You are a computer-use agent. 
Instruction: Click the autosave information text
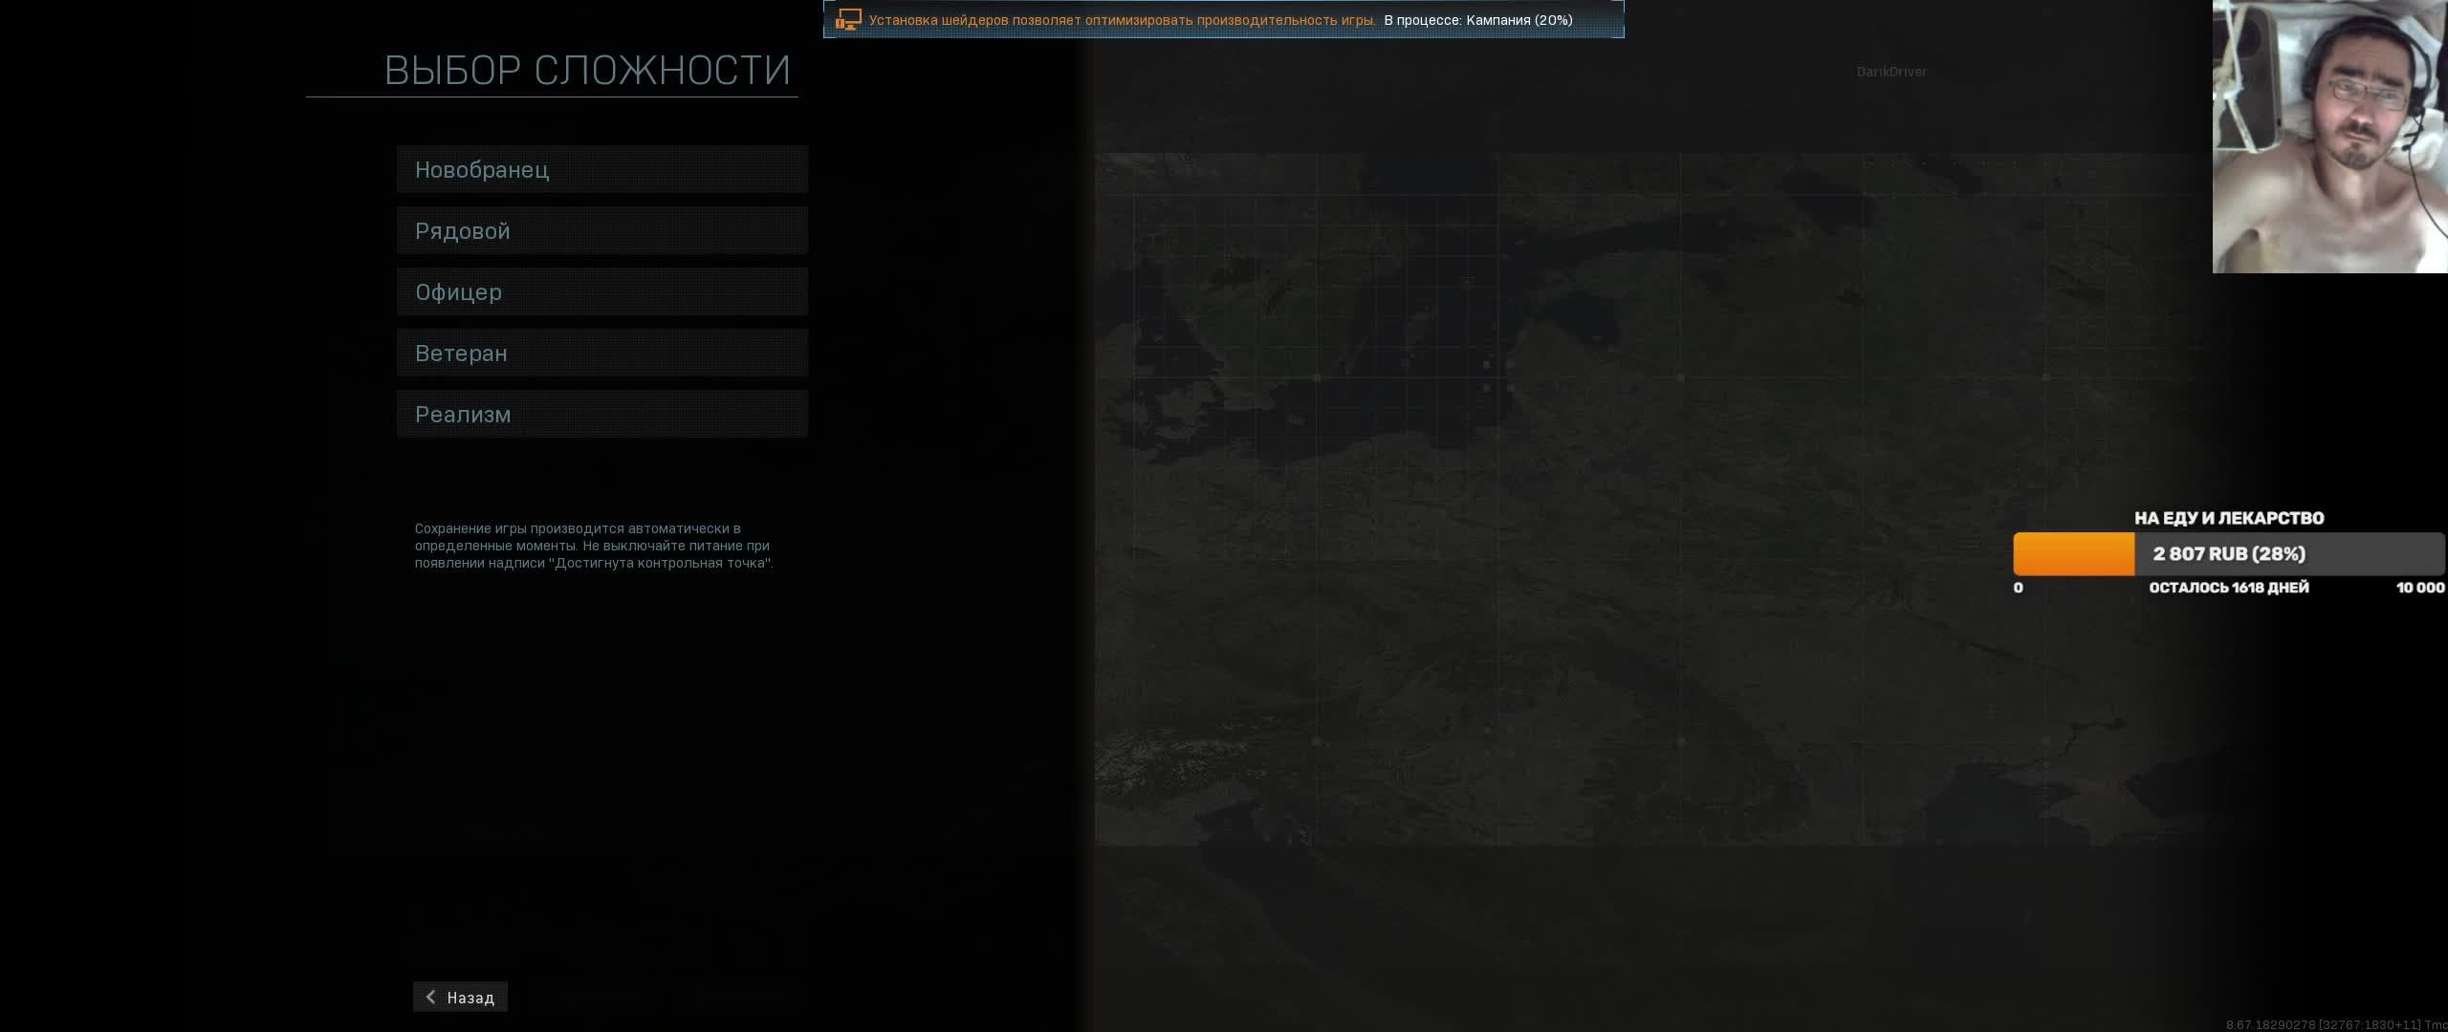[593, 546]
